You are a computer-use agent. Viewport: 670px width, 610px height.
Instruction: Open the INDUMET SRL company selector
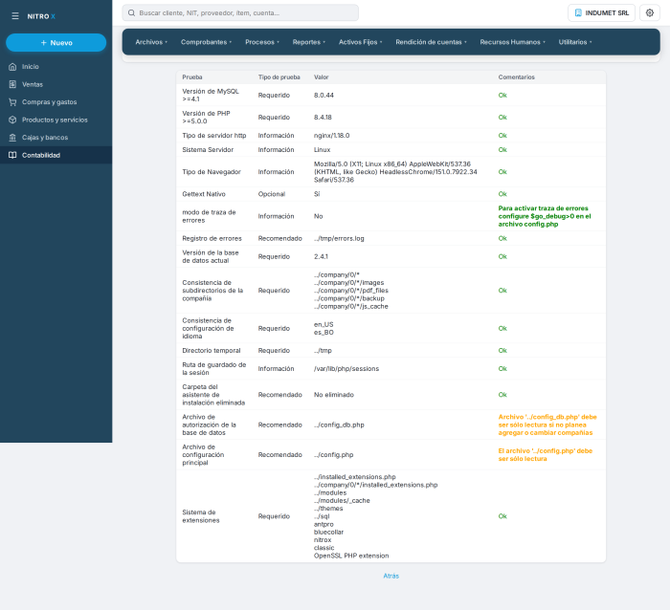(x=601, y=12)
